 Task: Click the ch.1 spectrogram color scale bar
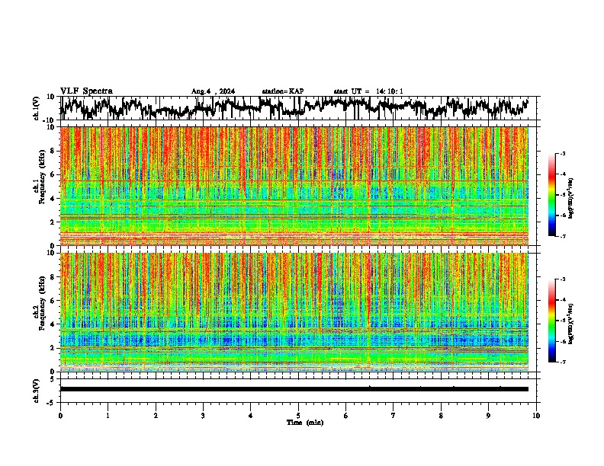[552, 195]
